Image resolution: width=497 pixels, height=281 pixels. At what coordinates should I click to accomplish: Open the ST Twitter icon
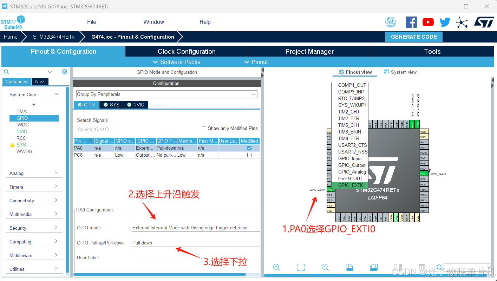point(445,22)
